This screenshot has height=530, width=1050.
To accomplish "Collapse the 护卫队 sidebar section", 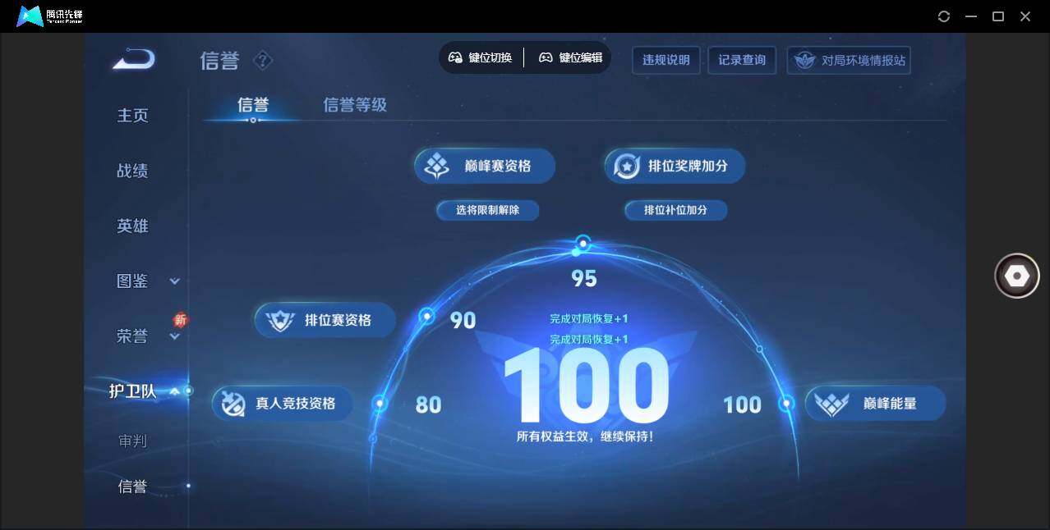I will tap(174, 391).
